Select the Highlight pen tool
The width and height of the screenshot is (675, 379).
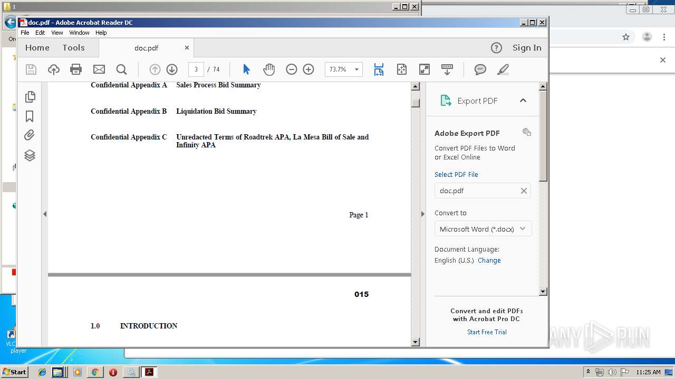point(503,69)
